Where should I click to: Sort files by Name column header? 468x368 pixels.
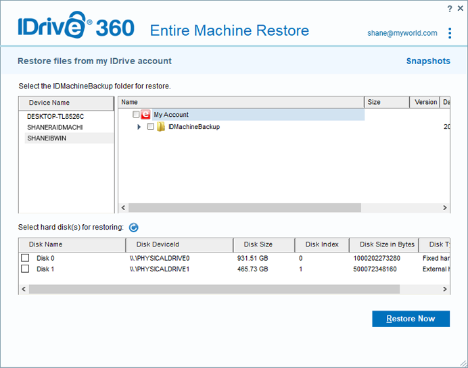(241, 102)
